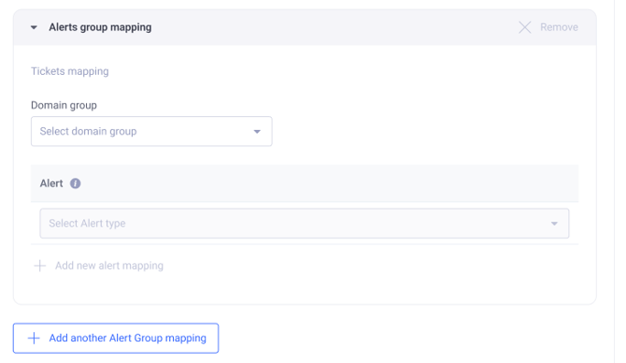This screenshot has height=363, width=626.
Task: Click the Alert column header label
Action: pyautogui.click(x=51, y=183)
